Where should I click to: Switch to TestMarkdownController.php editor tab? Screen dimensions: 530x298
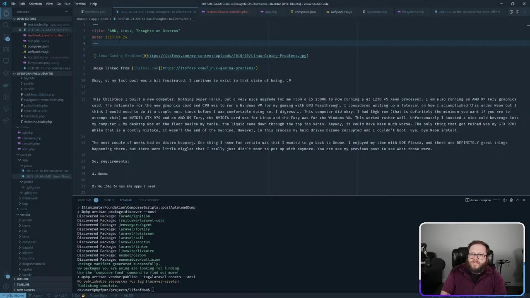coord(226,12)
